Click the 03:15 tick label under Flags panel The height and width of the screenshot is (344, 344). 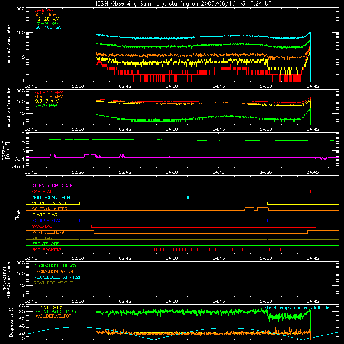click(31, 258)
